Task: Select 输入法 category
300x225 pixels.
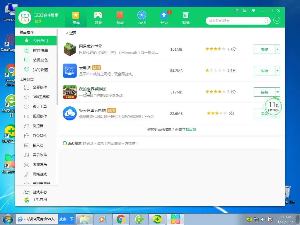Action: click(x=36, y=145)
